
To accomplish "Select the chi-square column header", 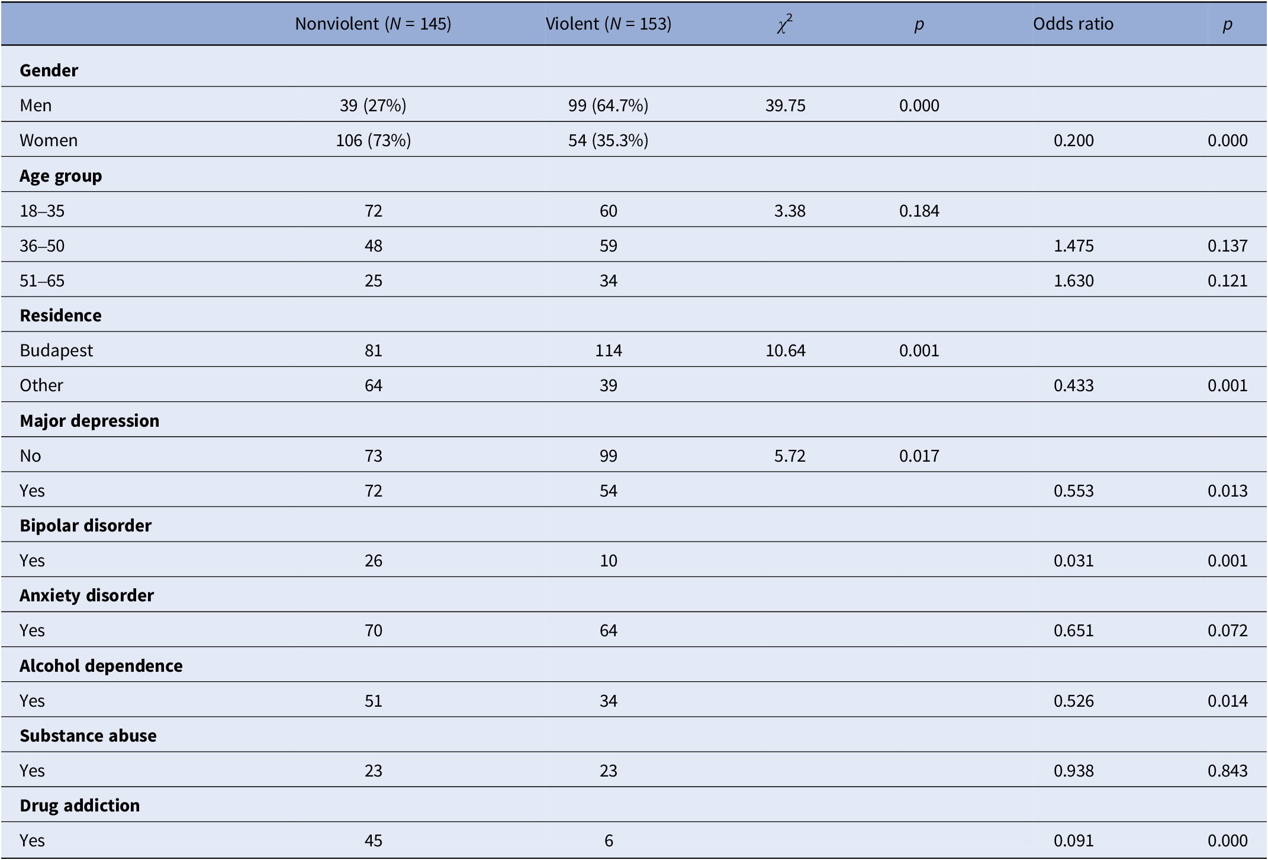I will tap(785, 24).
